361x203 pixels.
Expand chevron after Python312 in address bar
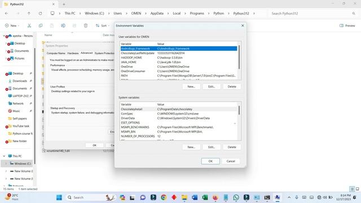(x=254, y=14)
